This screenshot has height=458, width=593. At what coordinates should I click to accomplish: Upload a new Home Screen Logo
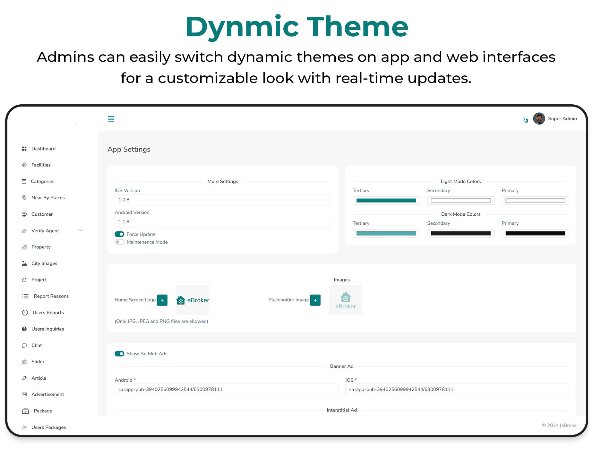tap(163, 300)
